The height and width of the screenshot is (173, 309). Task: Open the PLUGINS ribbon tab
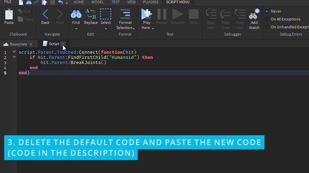click(x=151, y=2)
